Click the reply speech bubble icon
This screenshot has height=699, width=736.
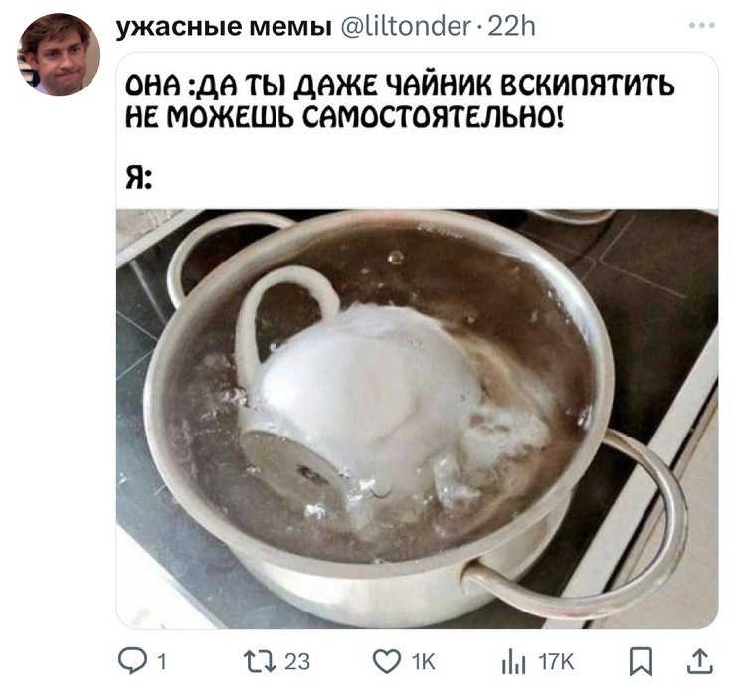132,661
